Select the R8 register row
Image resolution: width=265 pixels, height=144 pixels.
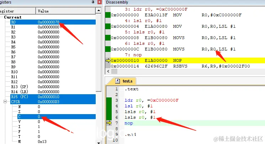pyautogui.click(x=53, y=62)
